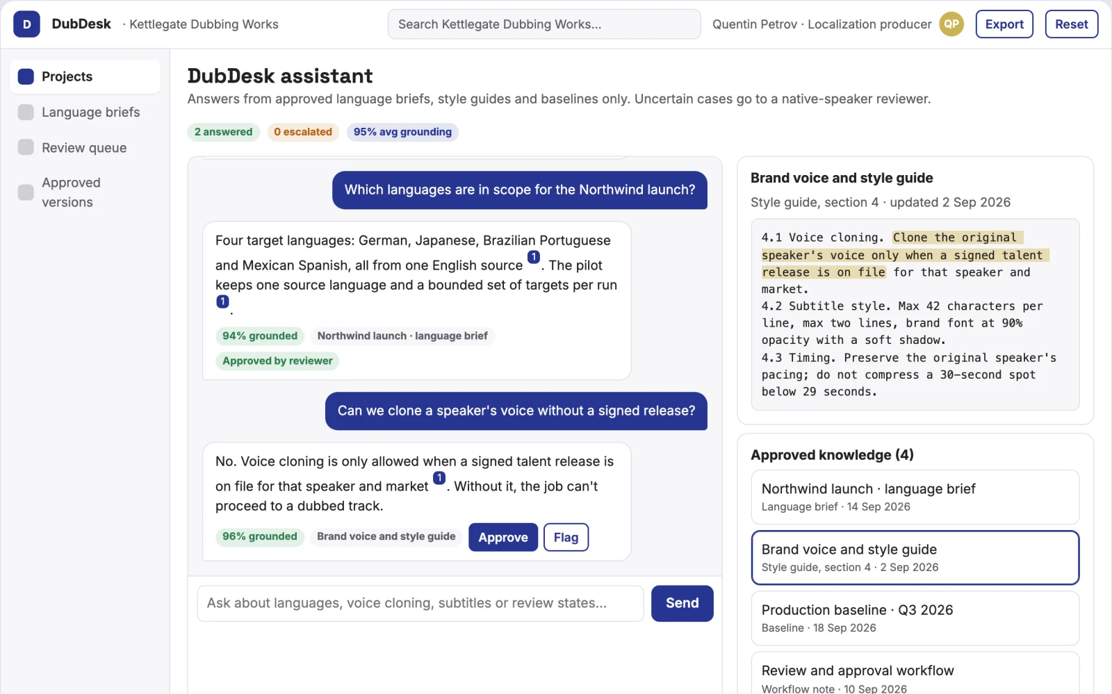This screenshot has height=694, width=1112.
Task: Focus the Search Kettlegate Dubbing Works field
Action: tap(544, 24)
